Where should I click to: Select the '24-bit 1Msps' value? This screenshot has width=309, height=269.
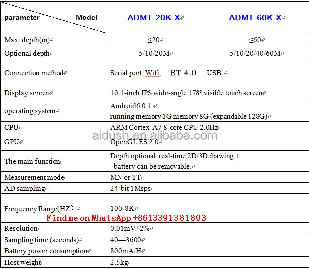click(x=130, y=188)
